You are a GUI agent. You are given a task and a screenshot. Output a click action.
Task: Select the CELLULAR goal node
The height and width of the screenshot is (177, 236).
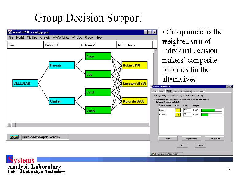26,83
